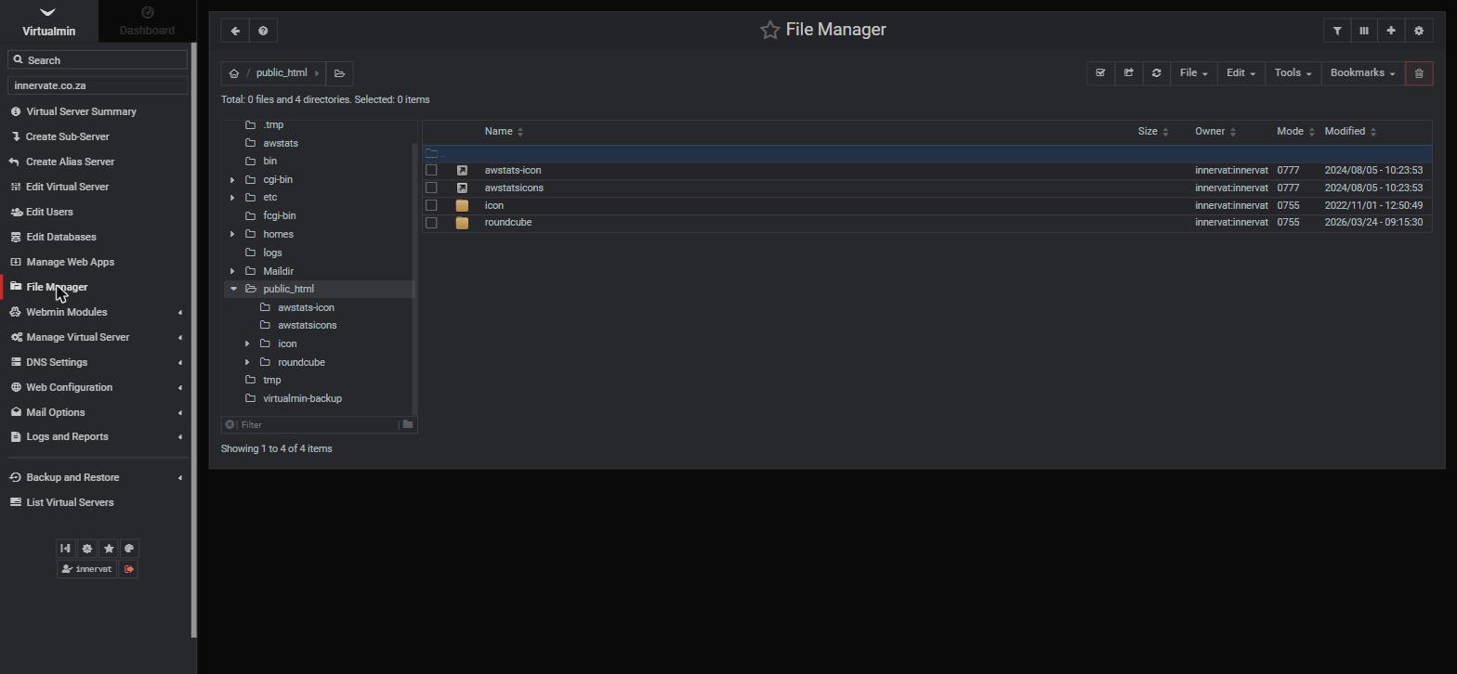Viewport: 1457px width, 674px height.
Task: Switch to the Virtualmin tab
Action: point(48,21)
